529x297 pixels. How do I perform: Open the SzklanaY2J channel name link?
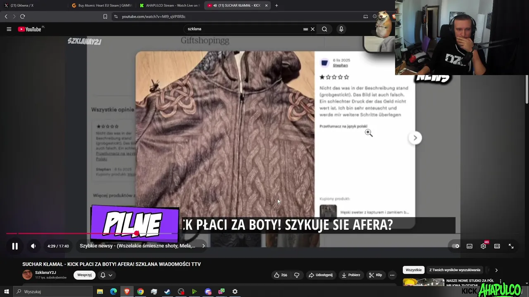point(45,273)
